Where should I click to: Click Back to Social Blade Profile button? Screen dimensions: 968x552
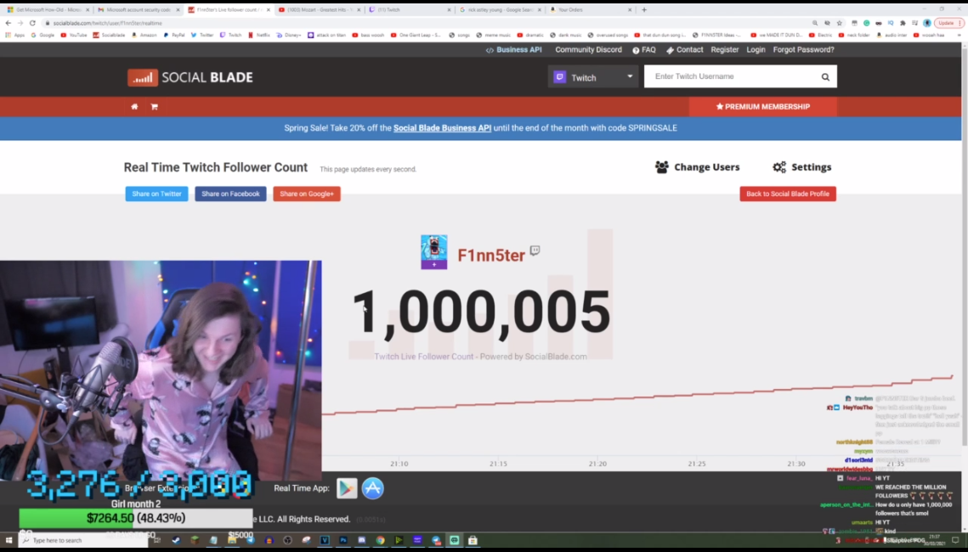788,194
